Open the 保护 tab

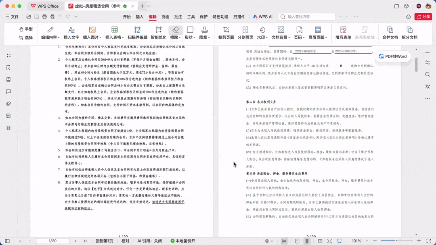click(203, 17)
